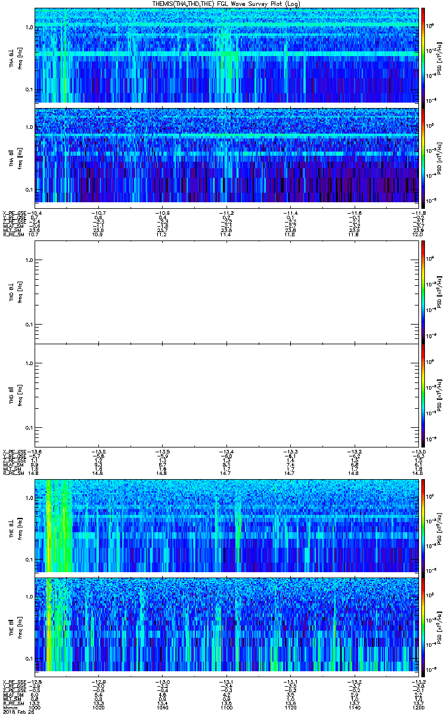The width and height of the screenshot is (447, 716).
Task: Click the '1020' time tick label
Action: point(99,707)
